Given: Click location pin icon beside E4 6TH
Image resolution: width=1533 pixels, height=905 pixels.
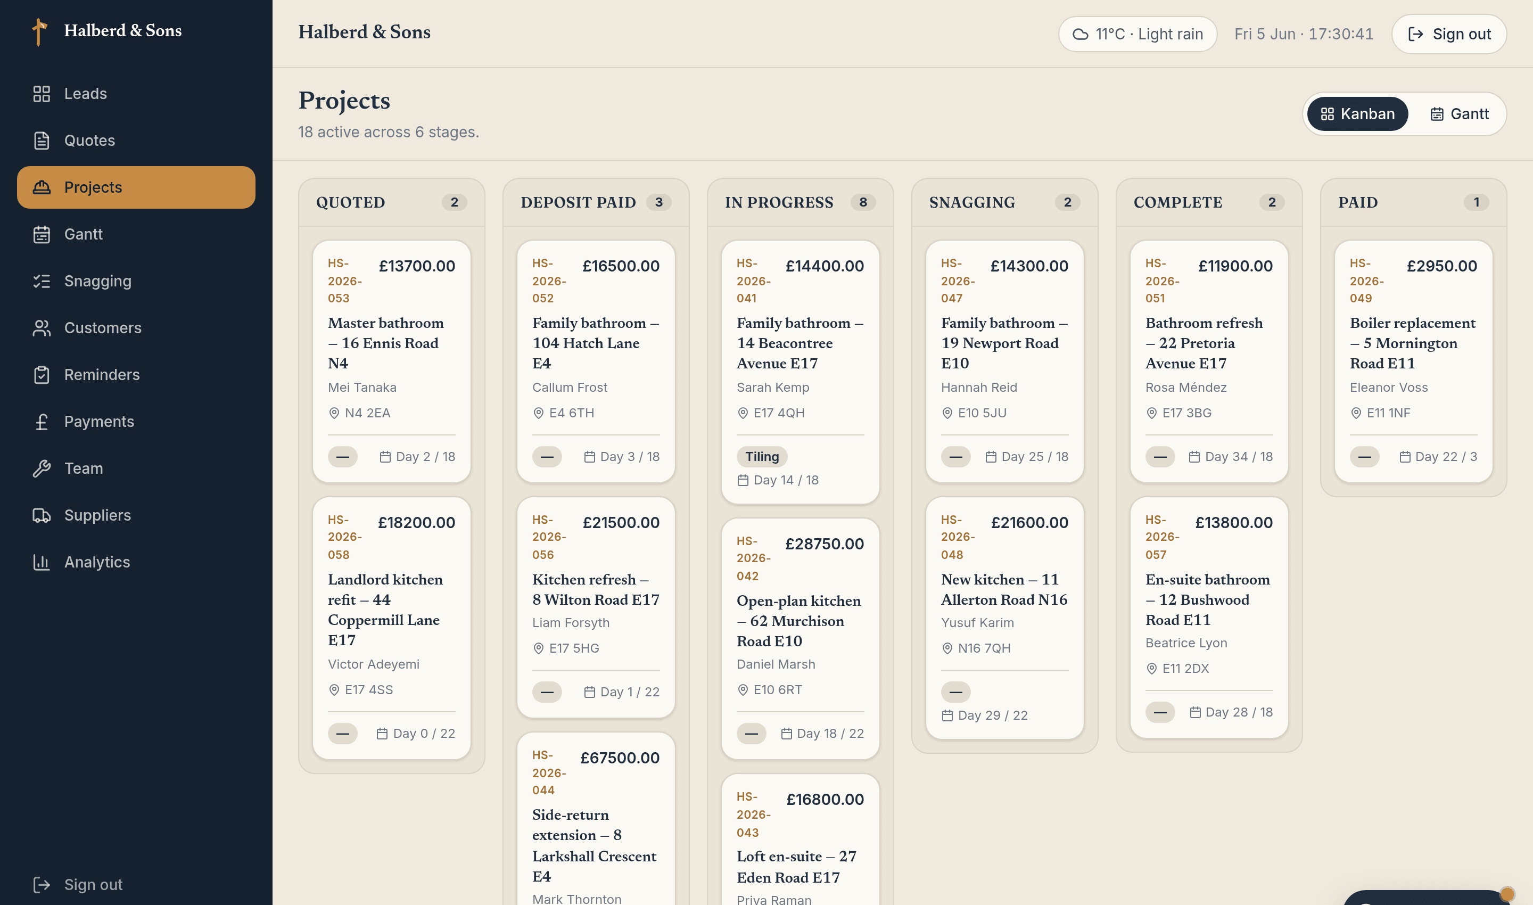Looking at the screenshot, I should tap(539, 414).
